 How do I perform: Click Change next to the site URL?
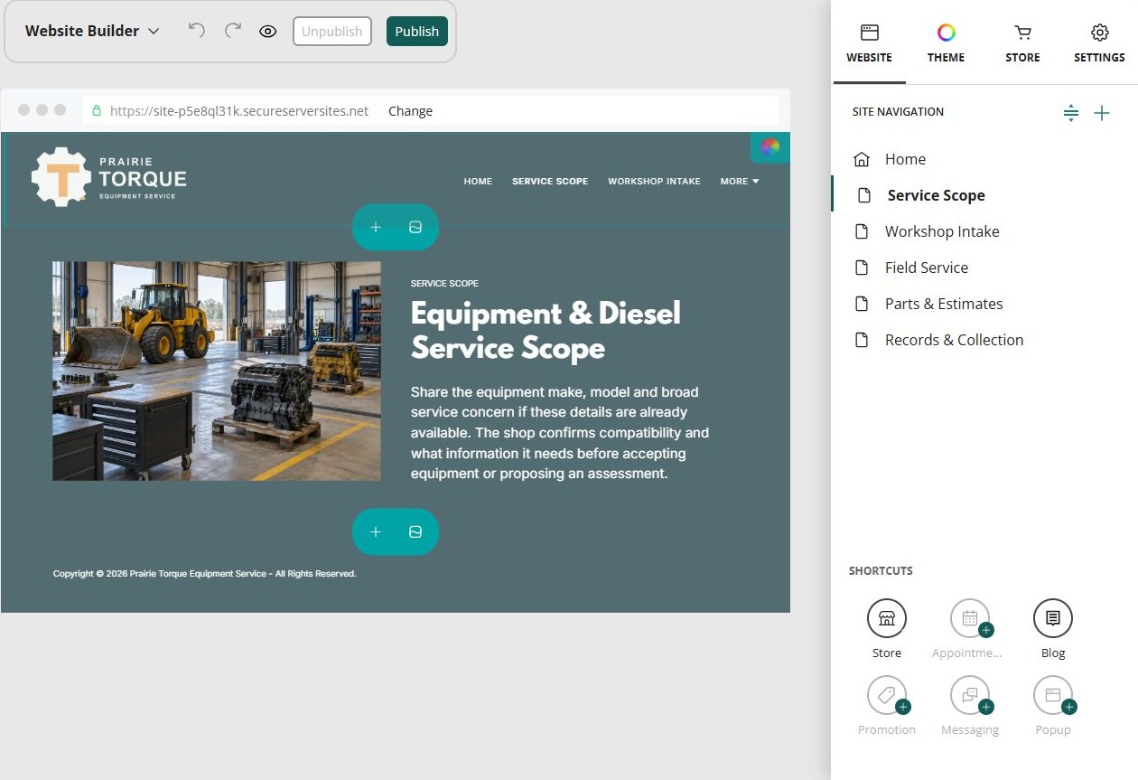point(410,111)
